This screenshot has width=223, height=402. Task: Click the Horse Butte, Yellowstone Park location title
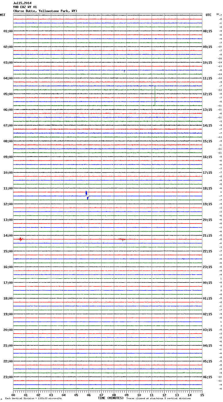click(45, 11)
